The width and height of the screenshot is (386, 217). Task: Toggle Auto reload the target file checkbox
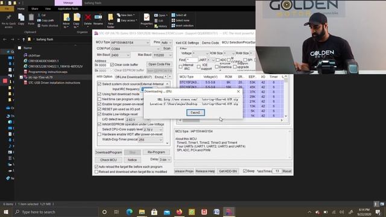[x=96, y=166]
